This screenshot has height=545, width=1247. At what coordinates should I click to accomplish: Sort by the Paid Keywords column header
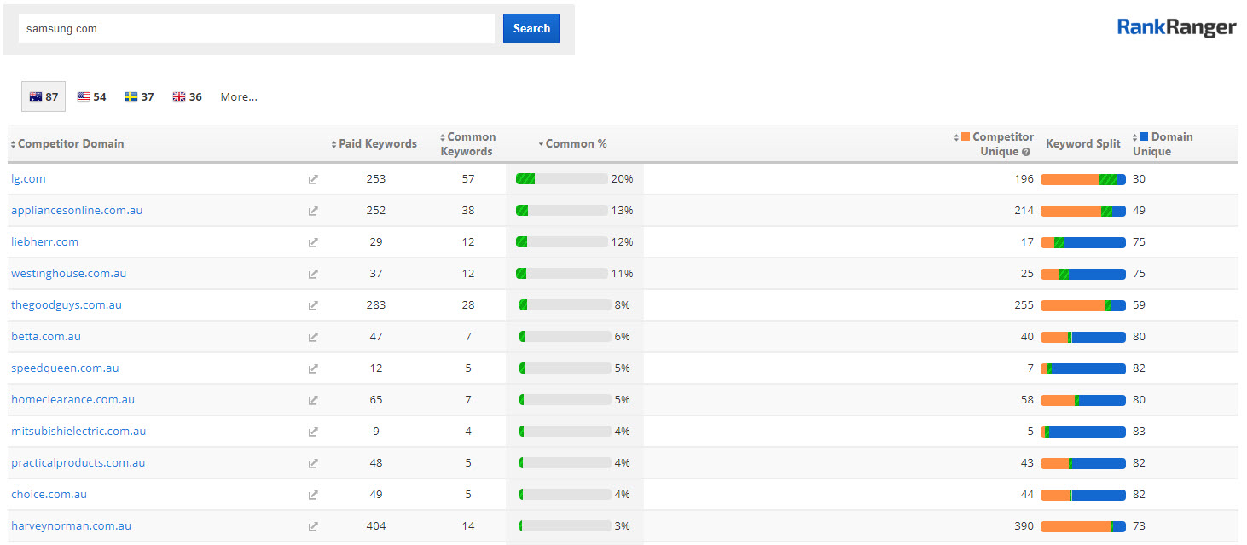click(377, 143)
